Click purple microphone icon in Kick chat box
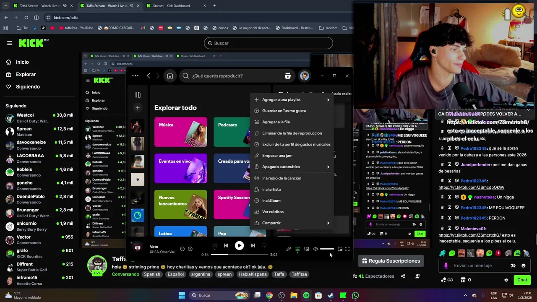This screenshot has width=537, height=302. [446, 266]
